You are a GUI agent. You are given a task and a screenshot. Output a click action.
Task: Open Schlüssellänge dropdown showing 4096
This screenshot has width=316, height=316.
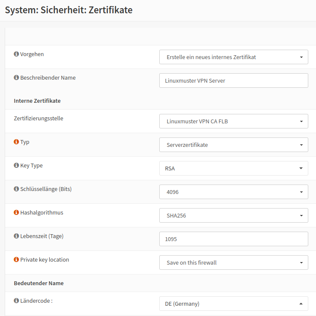233,192
